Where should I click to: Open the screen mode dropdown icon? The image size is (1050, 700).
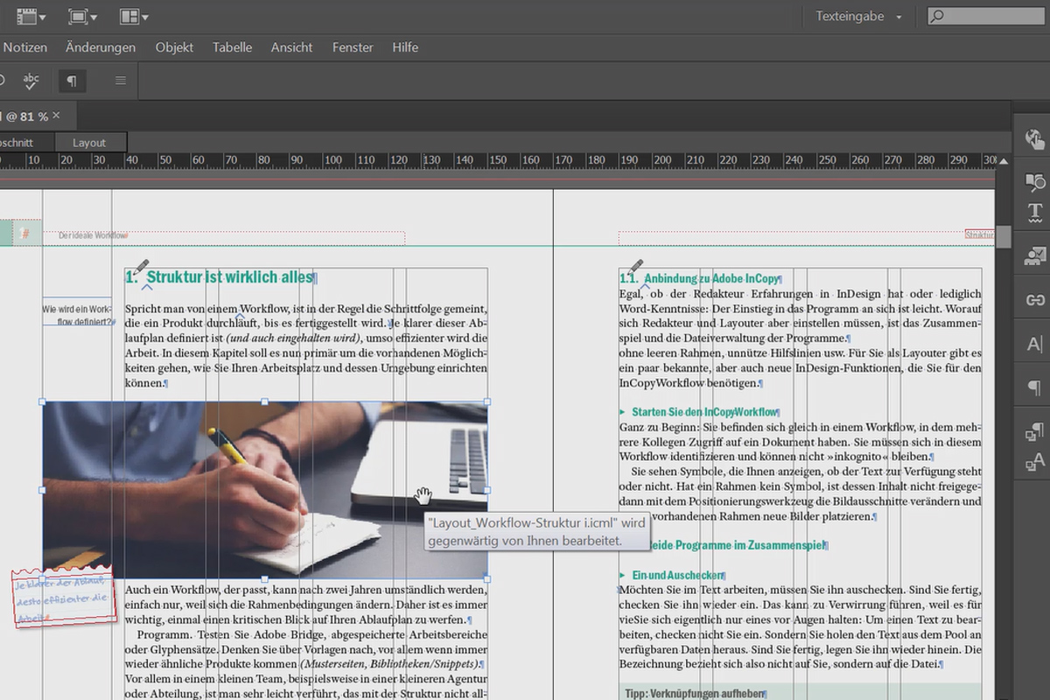coord(82,16)
